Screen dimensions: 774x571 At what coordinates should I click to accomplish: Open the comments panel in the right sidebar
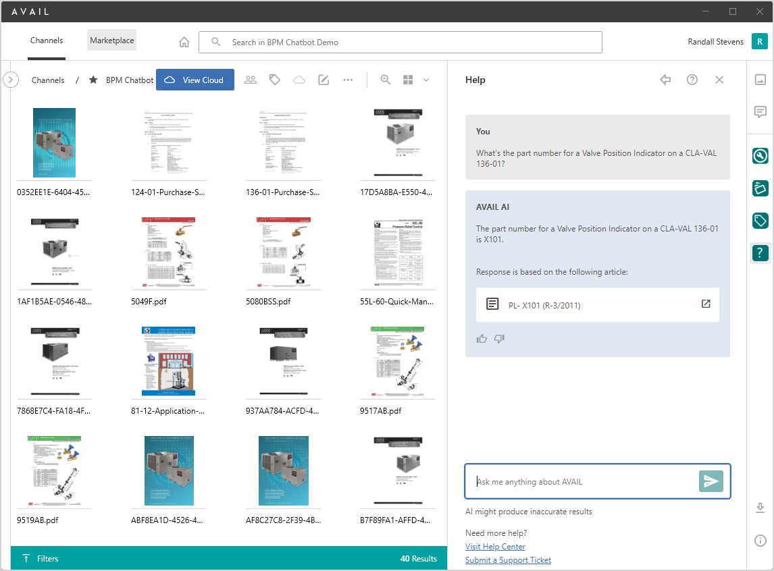[x=760, y=112]
